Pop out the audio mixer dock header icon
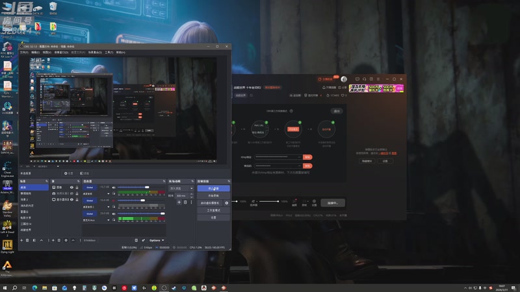Viewport: 520px width, 292px height. coord(164,181)
